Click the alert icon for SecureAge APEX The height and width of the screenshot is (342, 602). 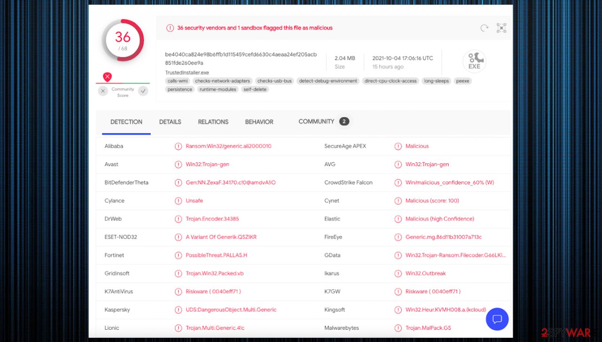[x=398, y=146]
